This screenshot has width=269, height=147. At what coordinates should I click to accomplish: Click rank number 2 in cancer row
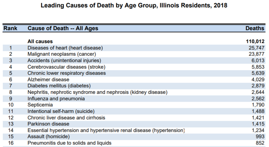[x=11, y=54]
